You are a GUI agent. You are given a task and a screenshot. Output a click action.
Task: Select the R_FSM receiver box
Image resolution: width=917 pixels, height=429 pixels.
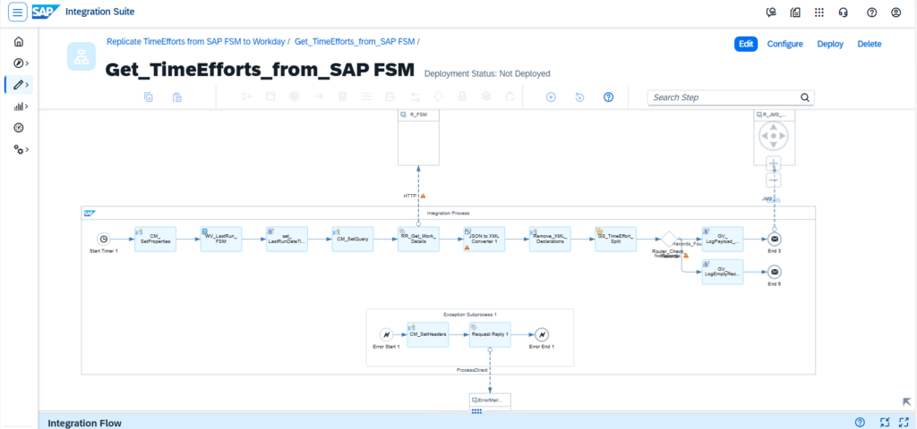click(x=418, y=137)
